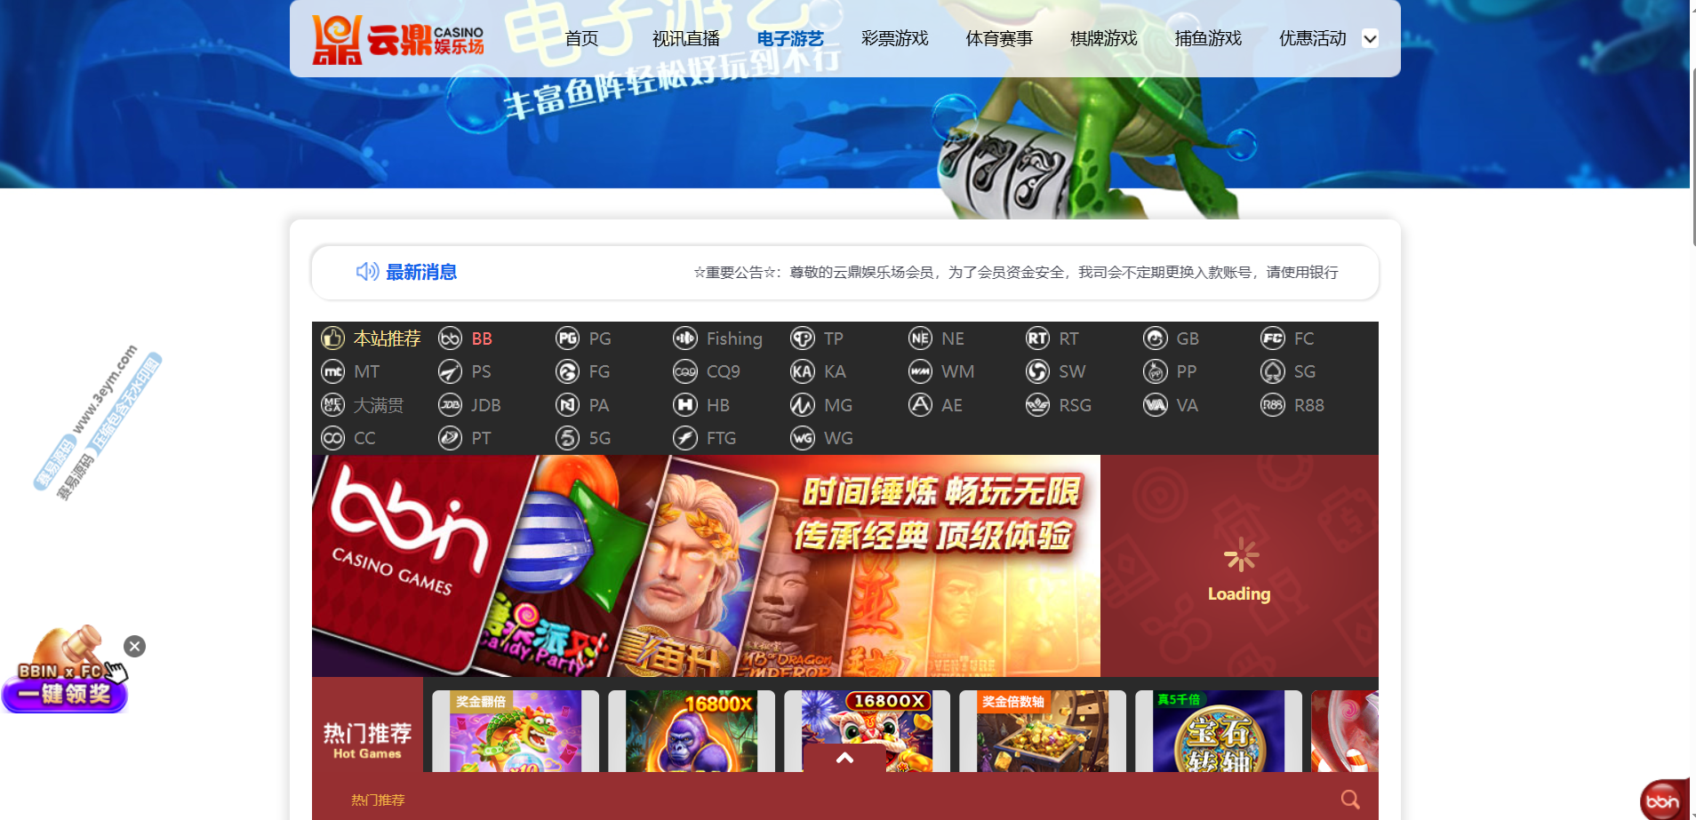1696x820 pixels.
Task: Select the CQ9 provider icon
Action: point(685,372)
